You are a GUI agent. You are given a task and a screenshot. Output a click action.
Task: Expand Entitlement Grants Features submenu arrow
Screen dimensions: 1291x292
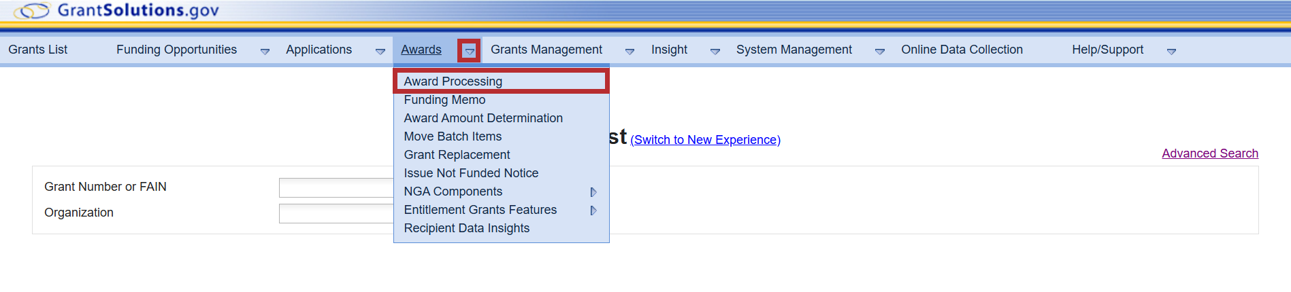(x=593, y=211)
